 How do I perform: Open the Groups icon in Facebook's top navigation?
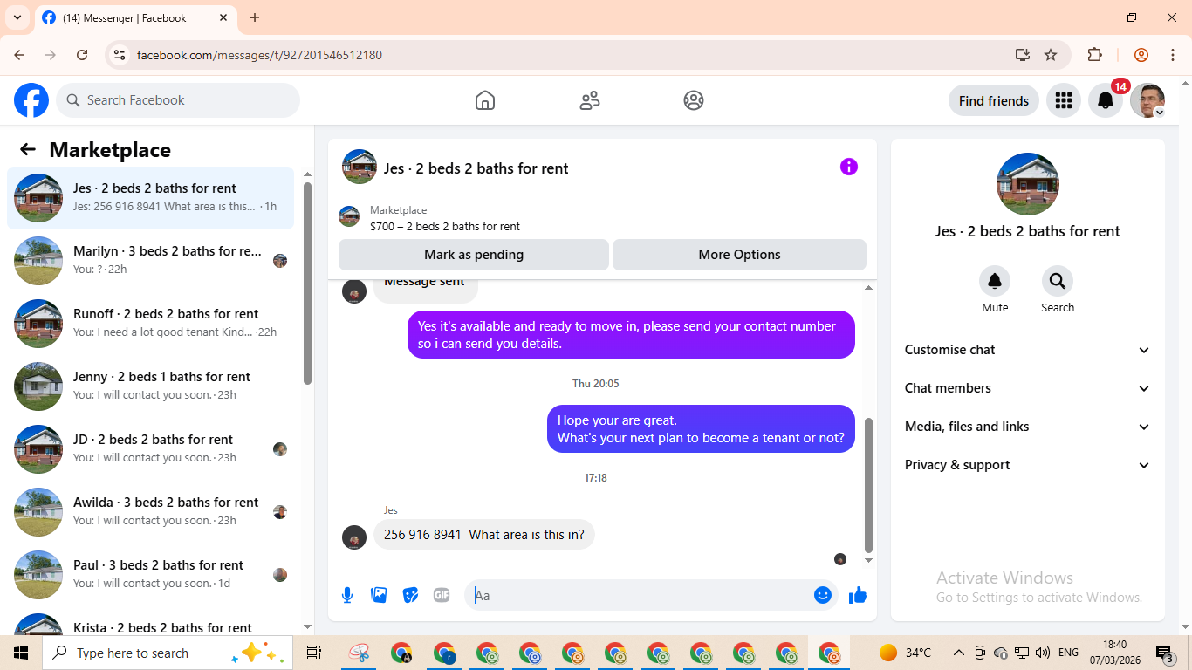tap(694, 100)
